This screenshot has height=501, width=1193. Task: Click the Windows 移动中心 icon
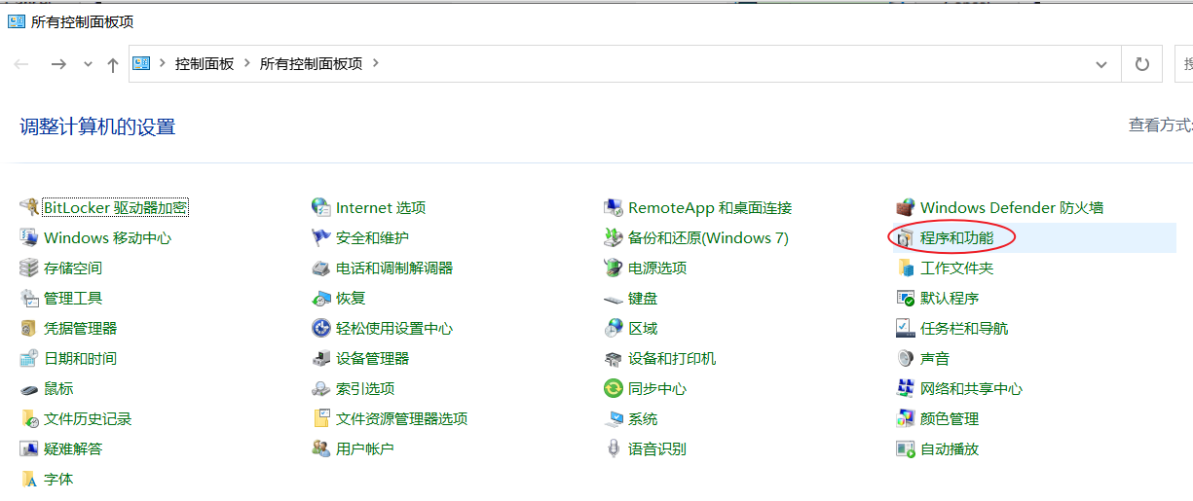28,237
